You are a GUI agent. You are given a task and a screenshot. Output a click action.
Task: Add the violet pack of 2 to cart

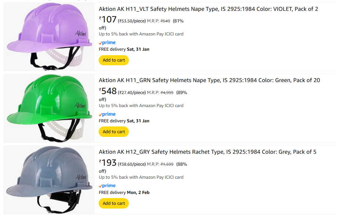[114, 60]
